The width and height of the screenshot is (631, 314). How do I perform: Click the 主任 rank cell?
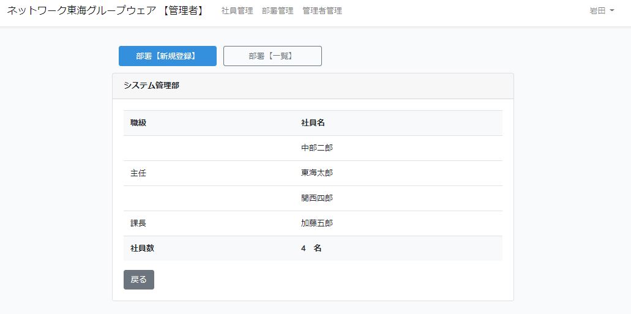point(138,173)
